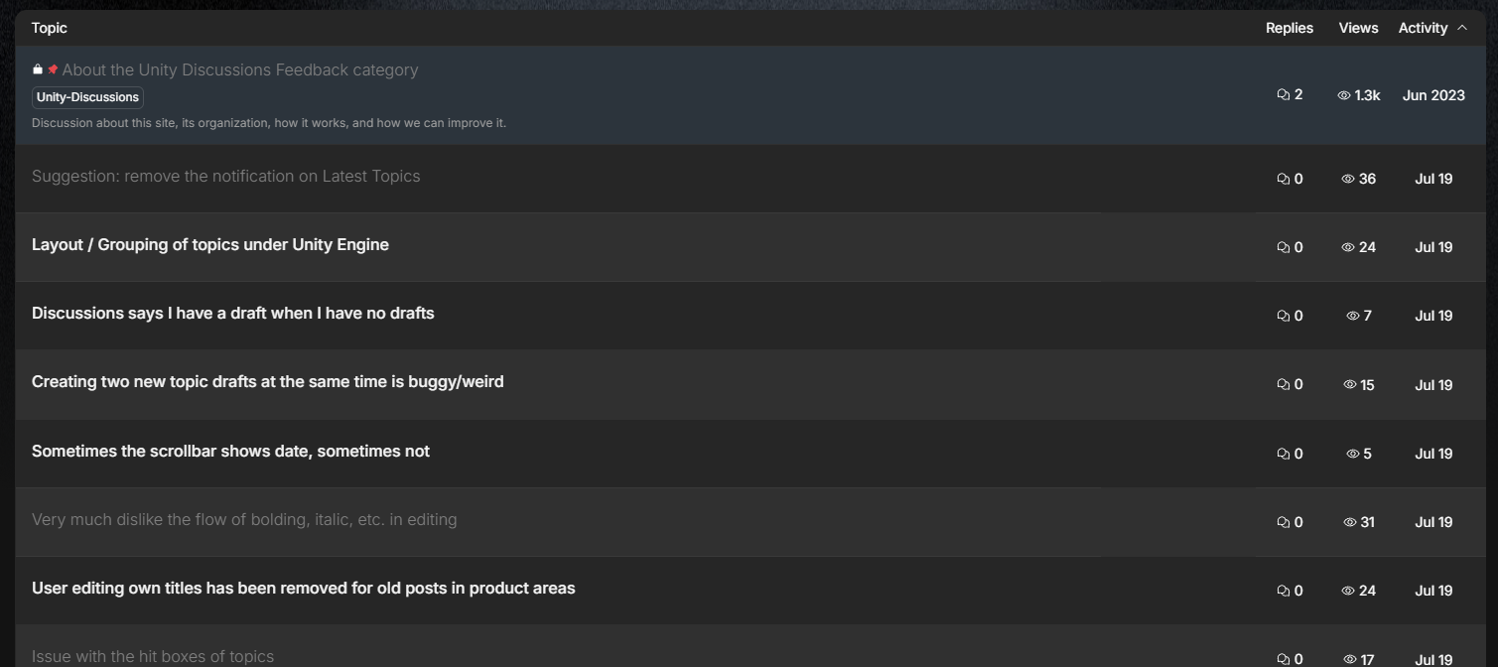
Task: Click the red pin icon beside About topic
Action: [x=53, y=69]
